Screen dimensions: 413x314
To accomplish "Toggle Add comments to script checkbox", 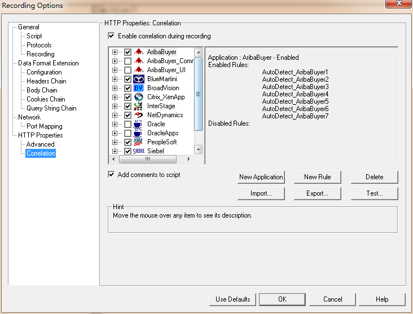I will click(x=111, y=175).
